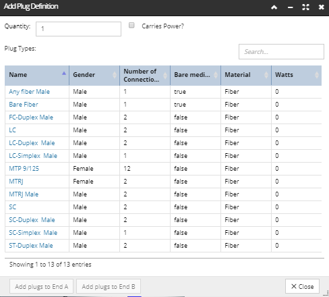Click the Quantity input field

click(78, 29)
